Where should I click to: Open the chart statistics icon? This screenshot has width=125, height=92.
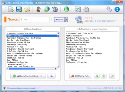[x=78, y=9]
